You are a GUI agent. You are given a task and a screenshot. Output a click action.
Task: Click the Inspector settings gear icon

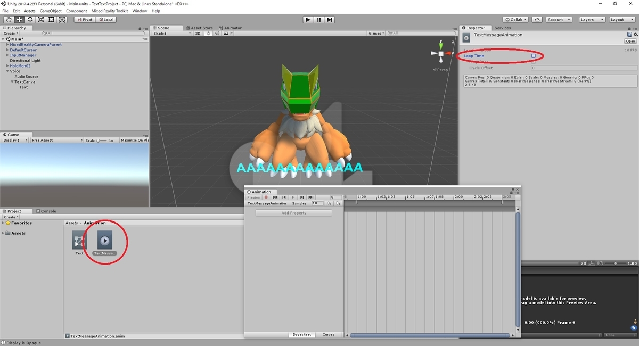635,35
